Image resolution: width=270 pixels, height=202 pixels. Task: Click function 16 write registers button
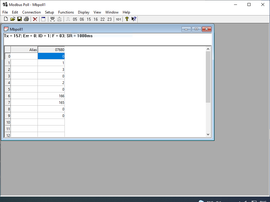(x=96, y=19)
